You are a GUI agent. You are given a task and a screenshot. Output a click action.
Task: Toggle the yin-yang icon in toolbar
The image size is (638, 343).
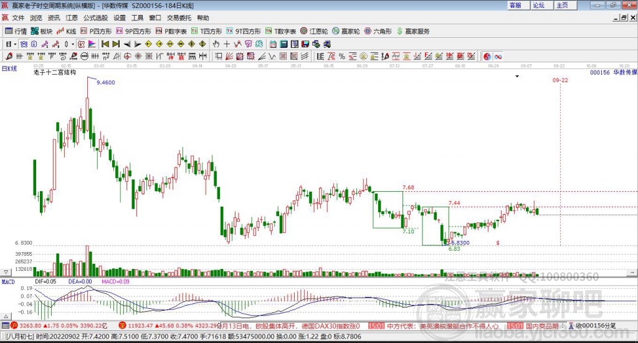pos(487,57)
